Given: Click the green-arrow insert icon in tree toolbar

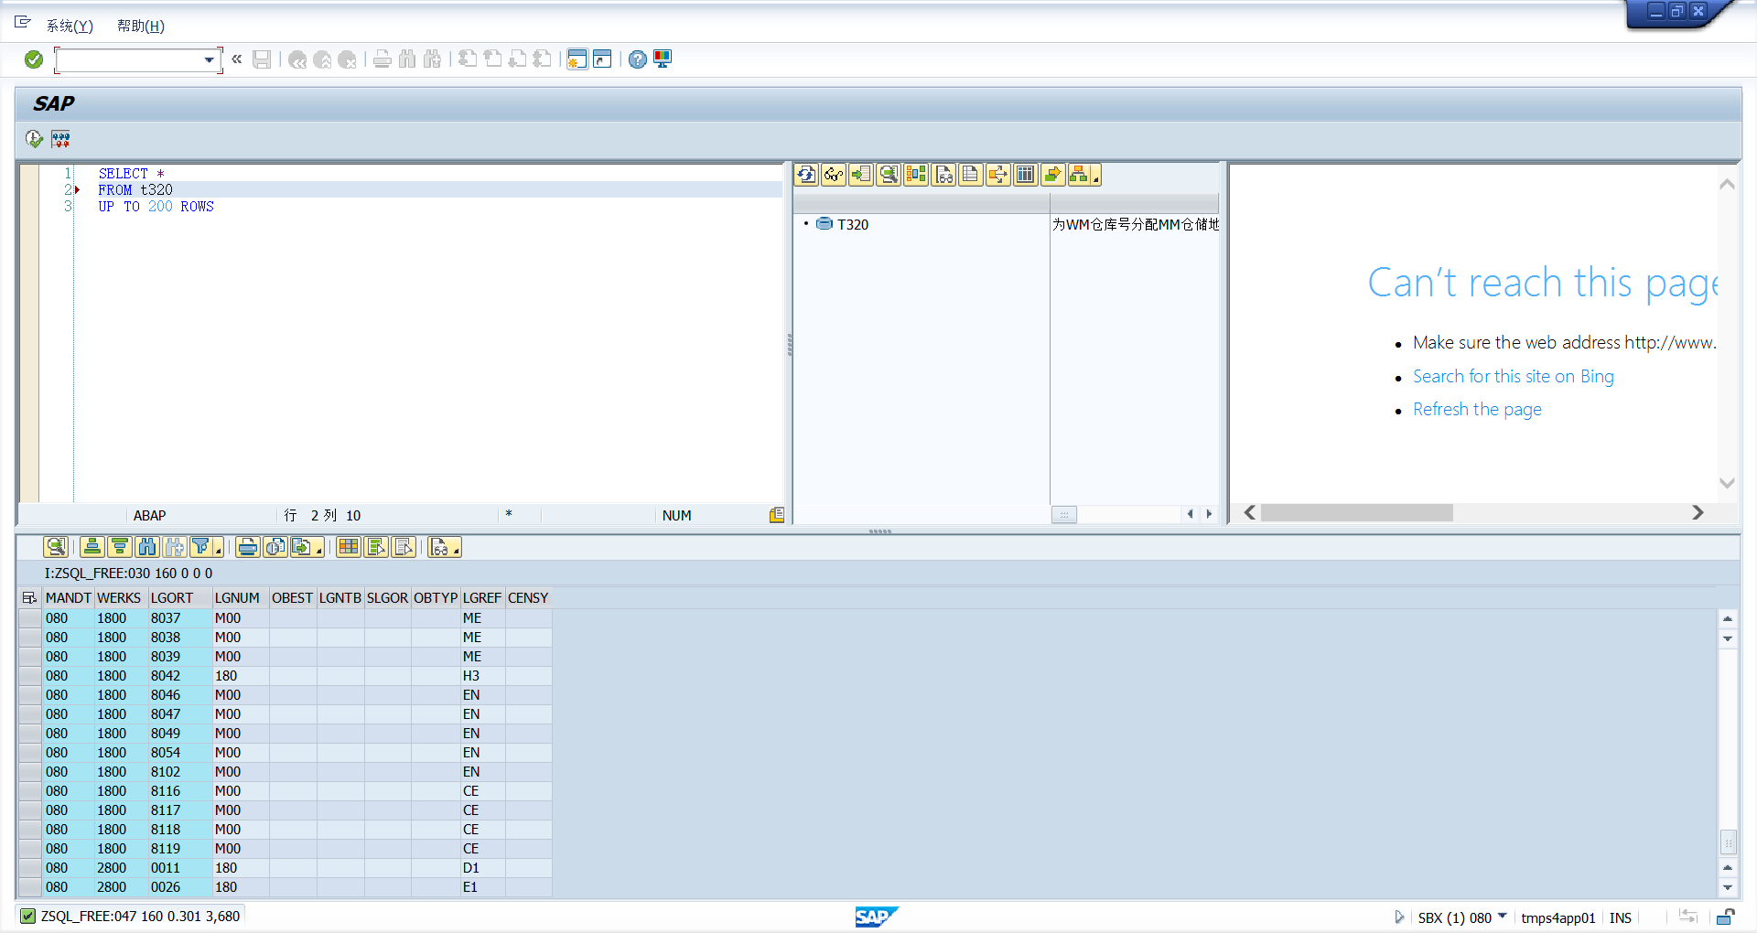Looking at the screenshot, I should [861, 175].
